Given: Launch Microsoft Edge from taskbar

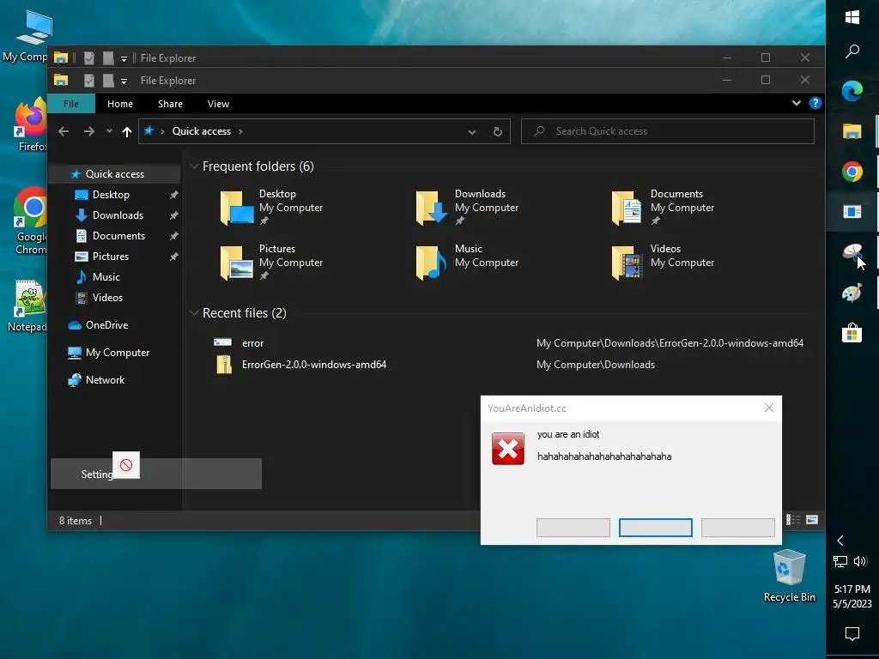Looking at the screenshot, I should tap(852, 91).
